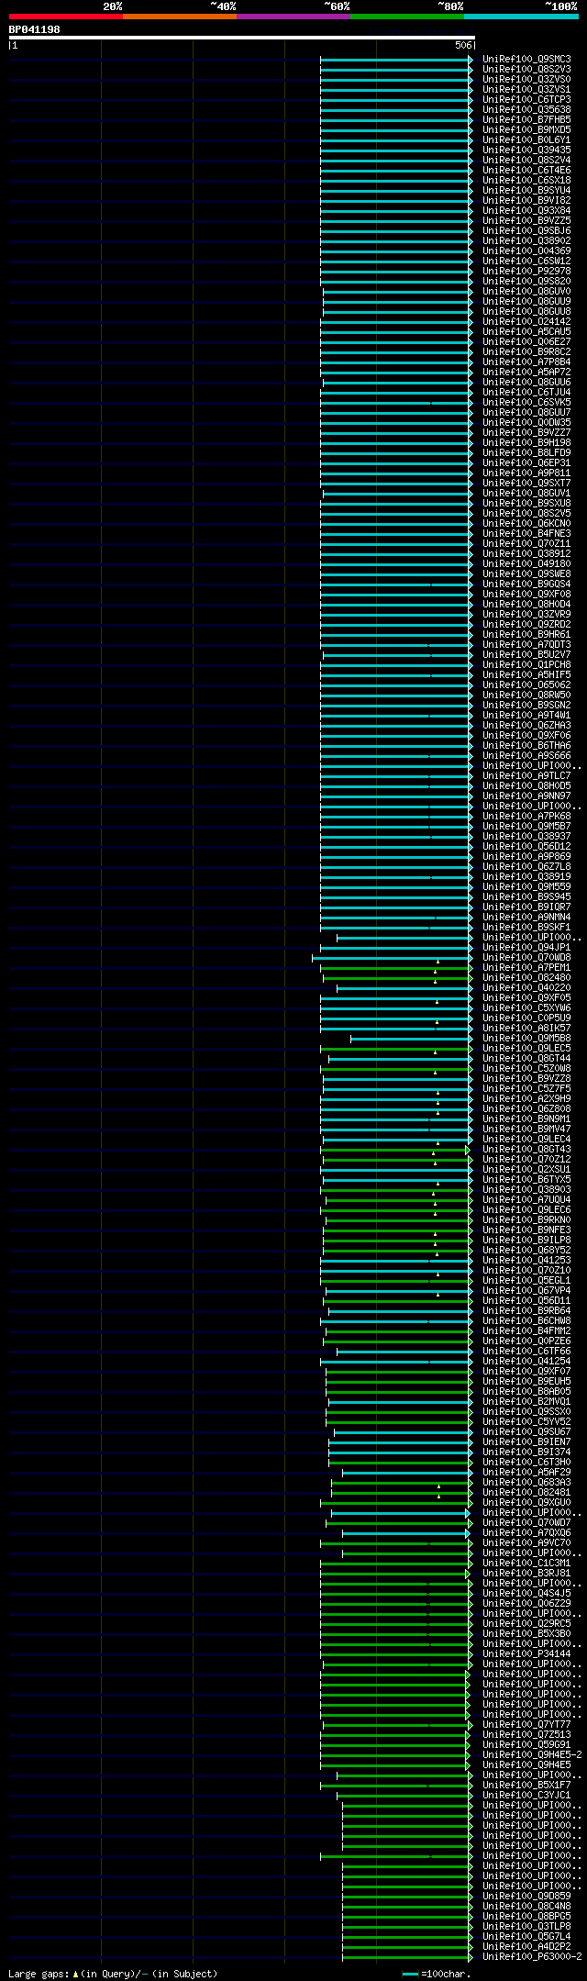Screen dimensions: 587x1981
Task: Select the UniRef100_C3YJC1 label
Action: click(526, 1795)
